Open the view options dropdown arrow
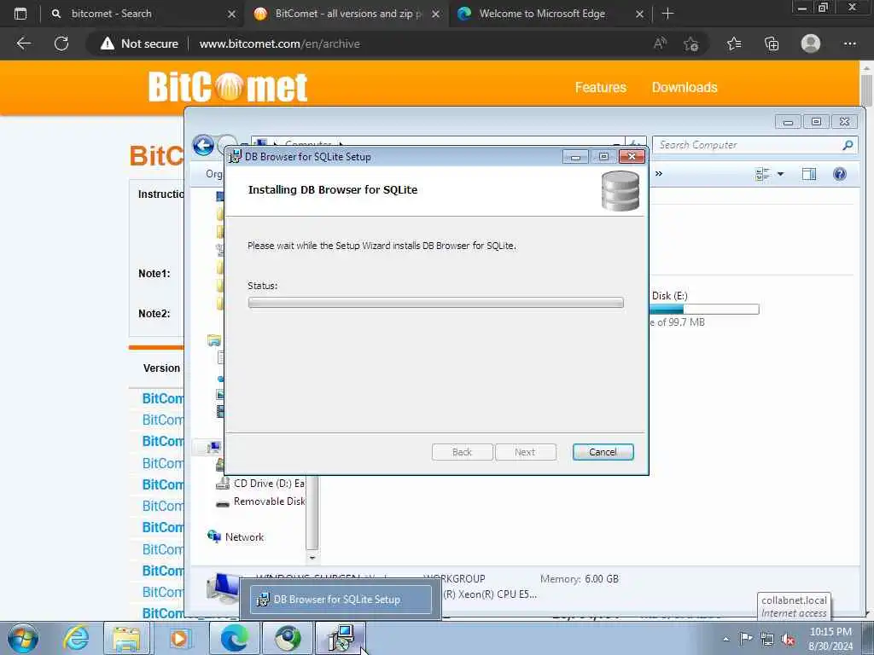874x655 pixels. coord(780,174)
